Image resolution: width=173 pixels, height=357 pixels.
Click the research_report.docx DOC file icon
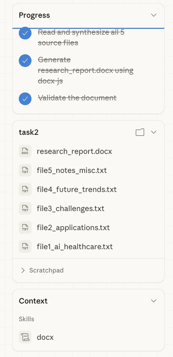(25, 151)
